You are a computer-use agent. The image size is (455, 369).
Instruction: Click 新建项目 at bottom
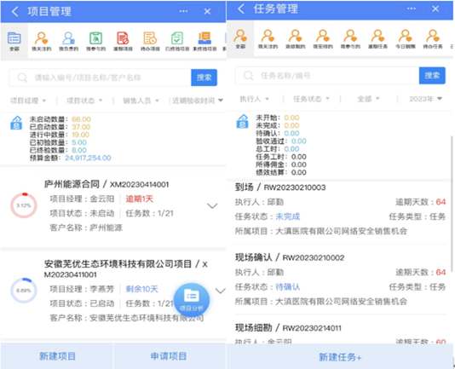pyautogui.click(x=57, y=356)
